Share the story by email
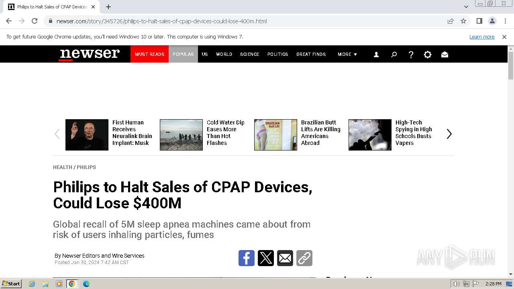Screen dimensions: 514x289 [x=285, y=258]
